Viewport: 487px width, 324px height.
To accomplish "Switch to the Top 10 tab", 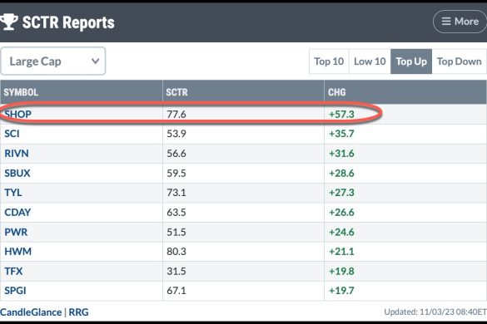I will 329,61.
